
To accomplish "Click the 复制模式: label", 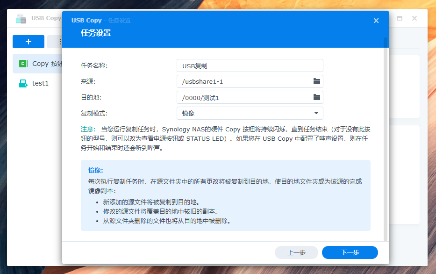I will 94,114.
